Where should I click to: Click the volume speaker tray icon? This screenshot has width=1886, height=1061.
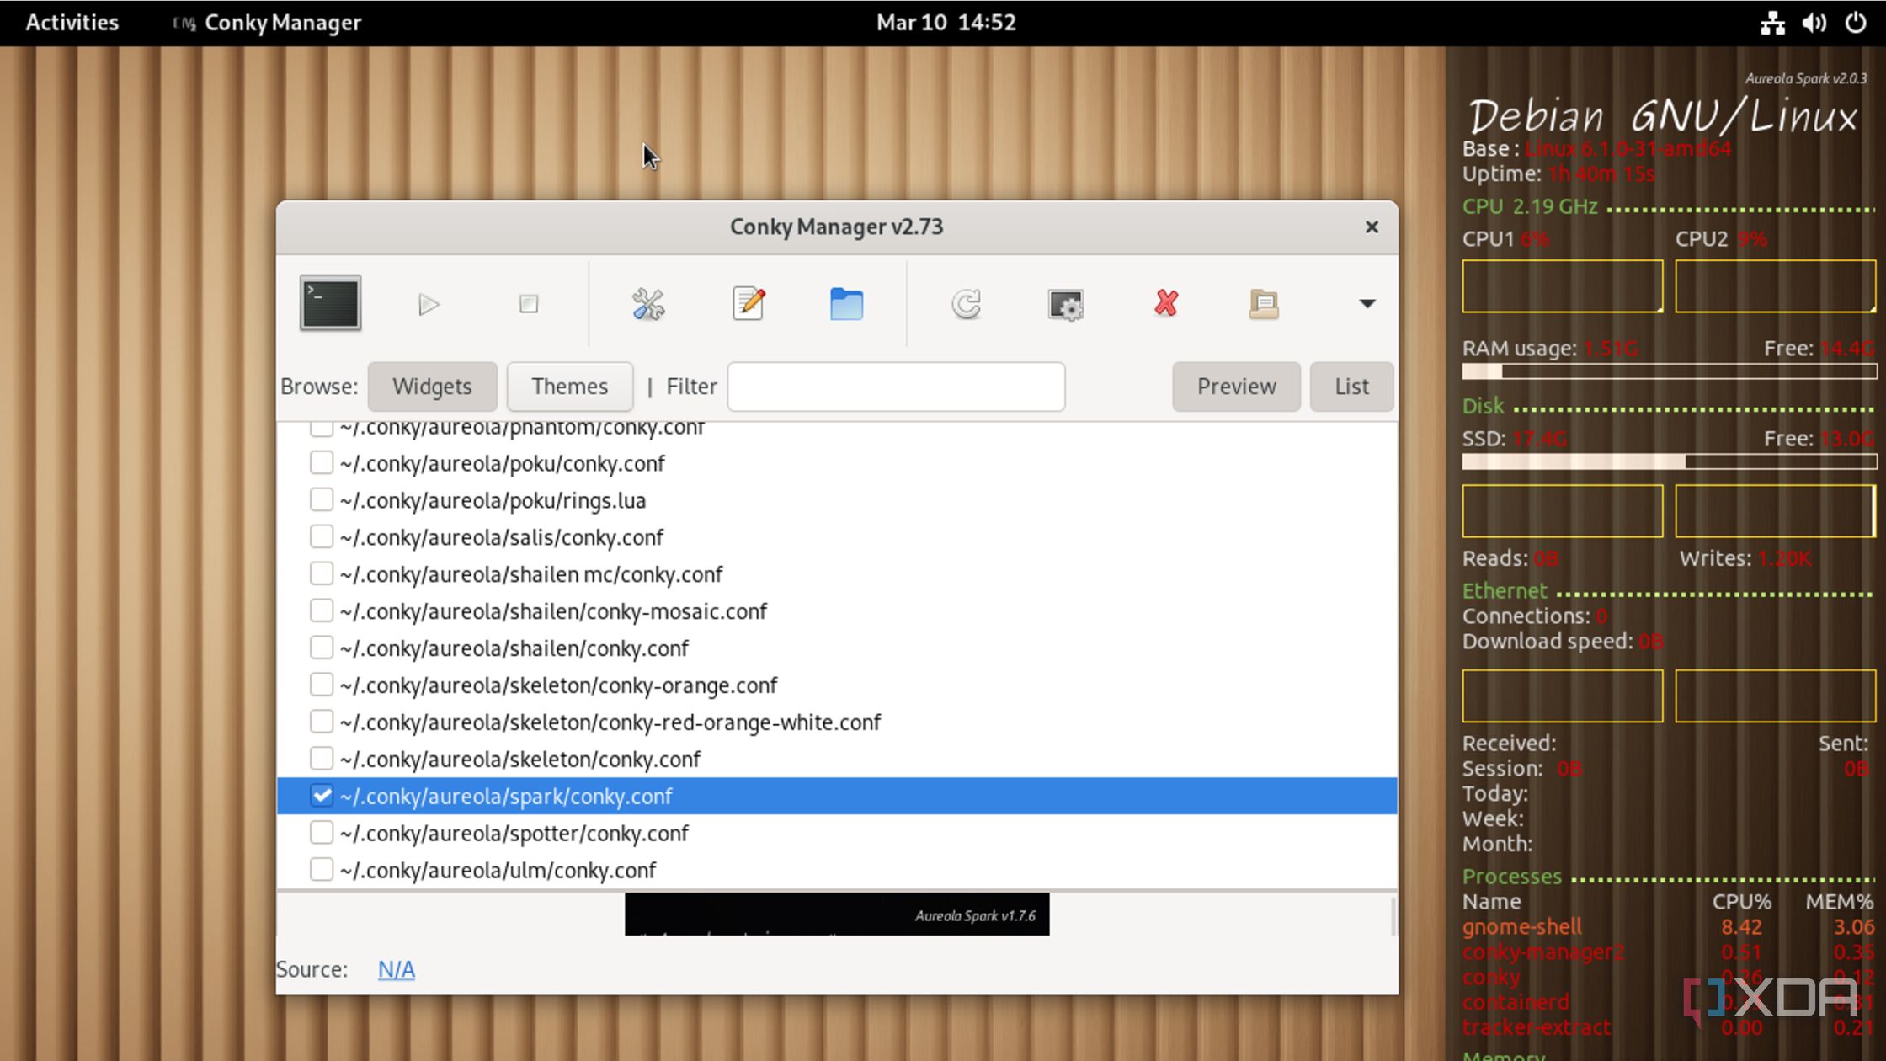click(1814, 23)
